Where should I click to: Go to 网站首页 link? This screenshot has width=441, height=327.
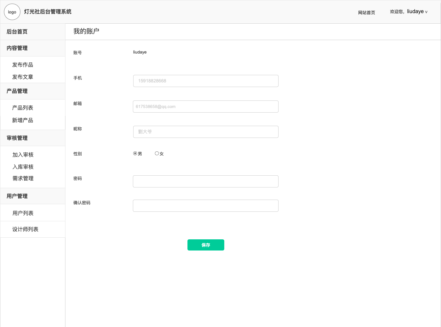[366, 12]
